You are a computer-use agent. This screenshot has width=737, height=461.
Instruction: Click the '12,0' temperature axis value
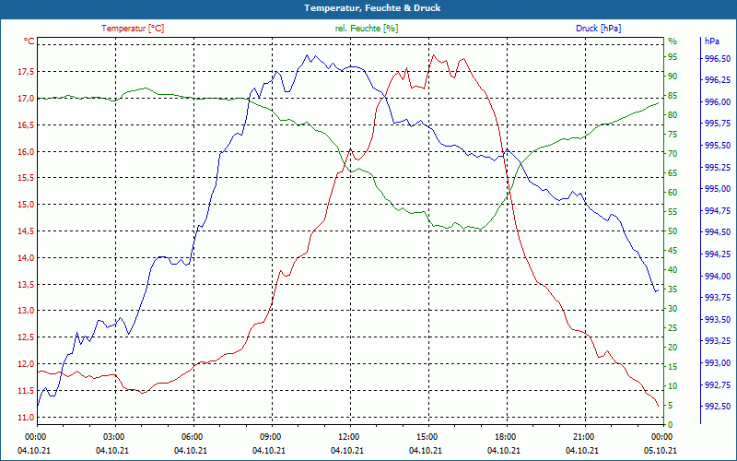26,364
